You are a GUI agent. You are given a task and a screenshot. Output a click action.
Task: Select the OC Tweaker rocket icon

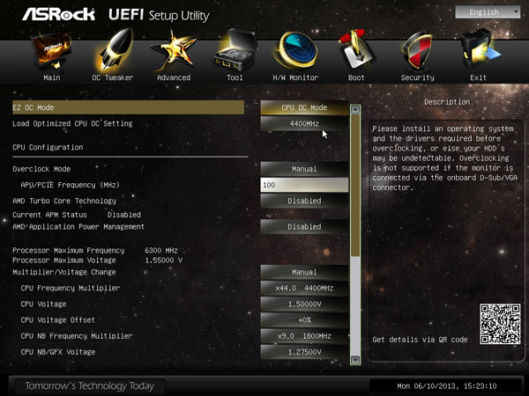tap(114, 50)
